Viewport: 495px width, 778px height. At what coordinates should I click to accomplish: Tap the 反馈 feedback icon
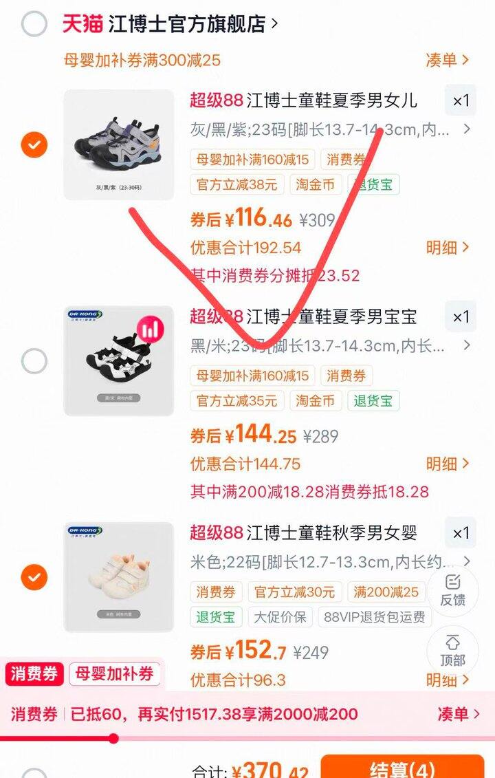coord(452,591)
